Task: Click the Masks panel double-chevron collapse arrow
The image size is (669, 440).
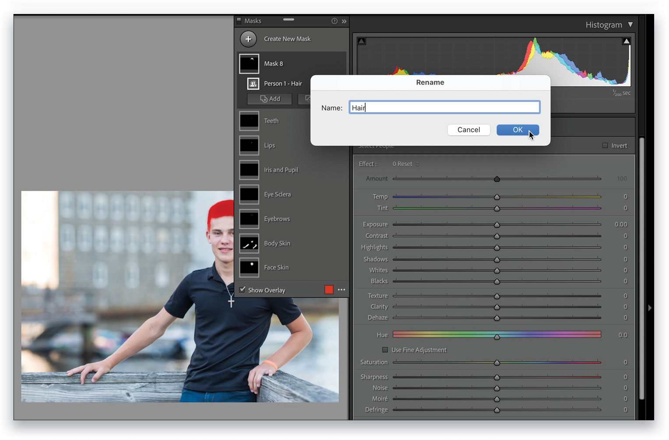Action: pyautogui.click(x=344, y=21)
